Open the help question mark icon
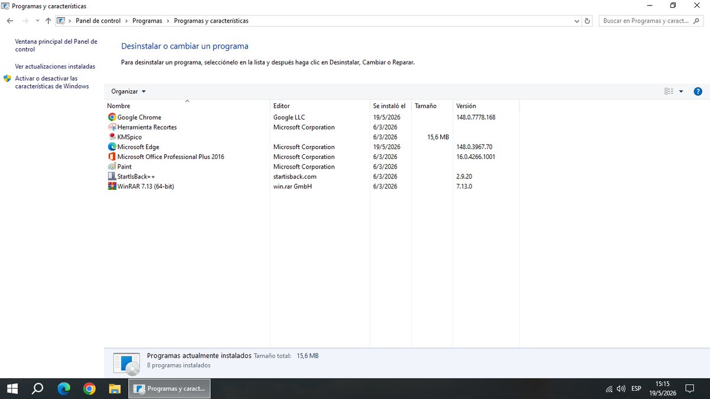 698,92
